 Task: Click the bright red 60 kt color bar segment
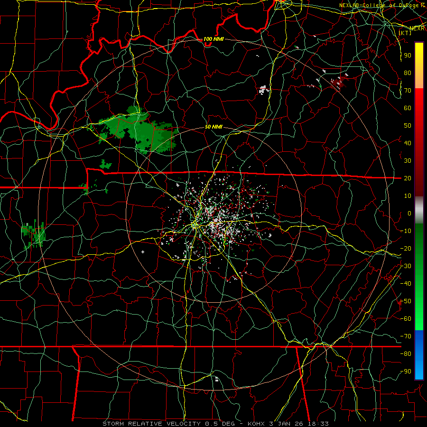pyautogui.click(x=419, y=108)
